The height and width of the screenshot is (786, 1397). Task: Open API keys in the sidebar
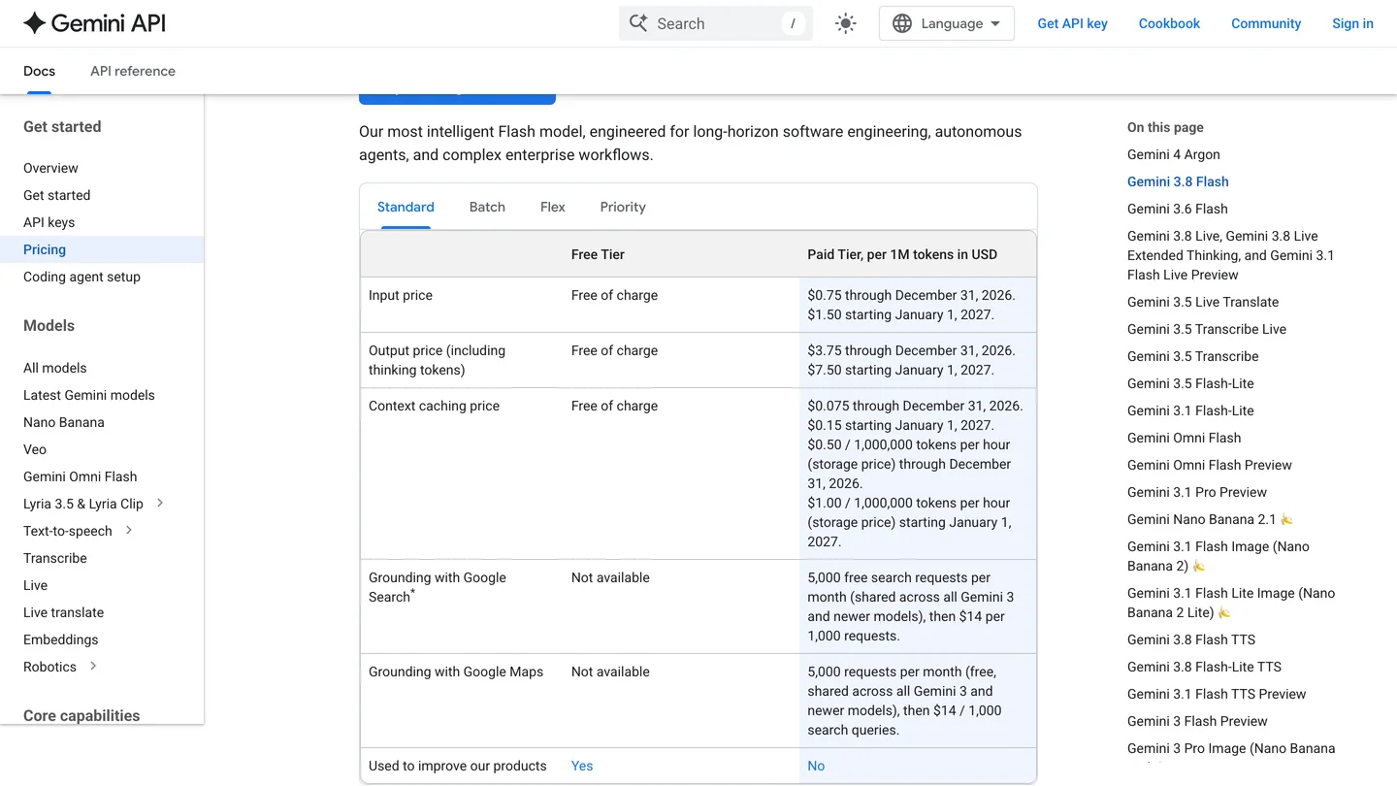[49, 222]
